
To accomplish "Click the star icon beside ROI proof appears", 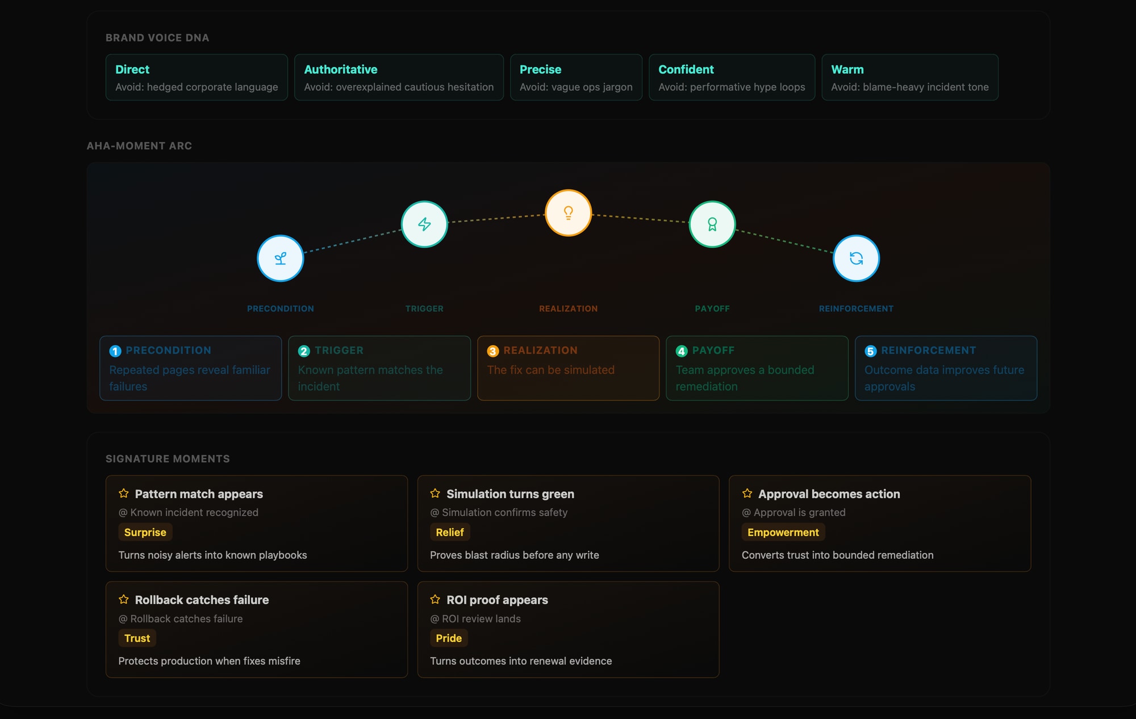I will pos(435,599).
